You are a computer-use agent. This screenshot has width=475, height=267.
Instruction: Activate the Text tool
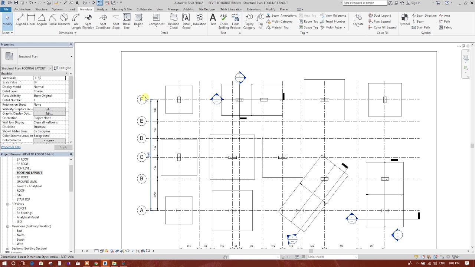coord(213,19)
